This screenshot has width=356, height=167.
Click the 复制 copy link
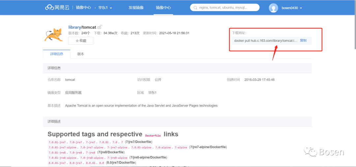[303, 40]
